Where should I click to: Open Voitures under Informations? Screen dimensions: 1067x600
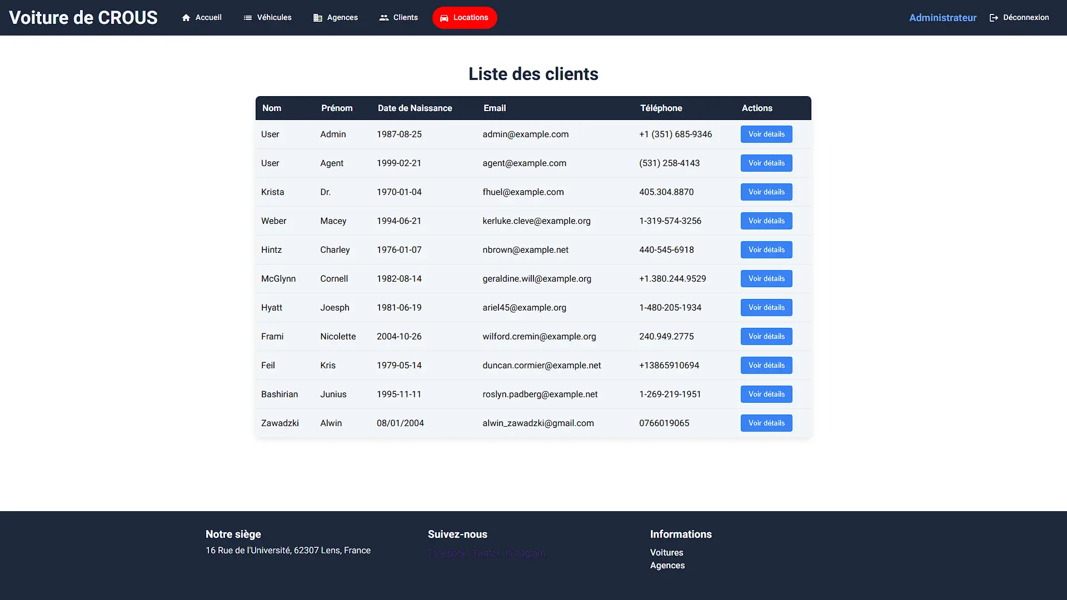pyautogui.click(x=666, y=552)
